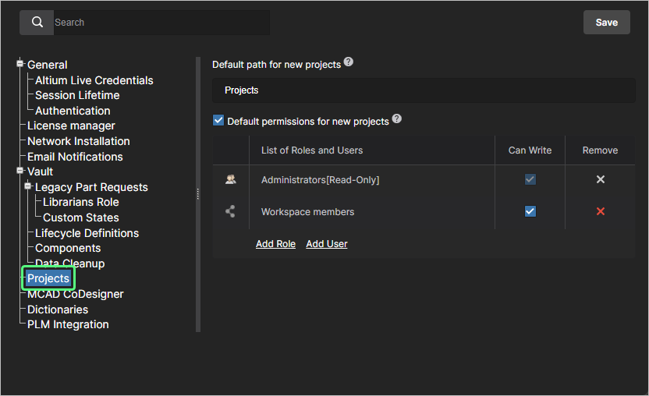649x396 pixels.
Task: Open Network Installation settings
Action: click(79, 142)
